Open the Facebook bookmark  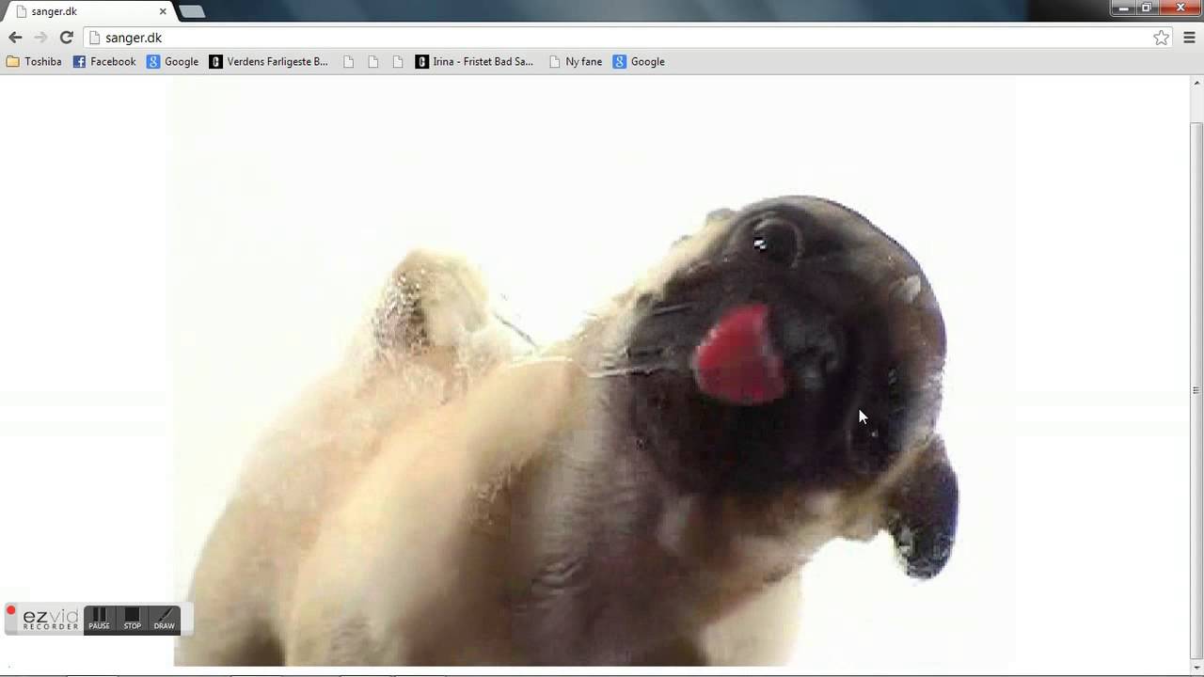click(x=104, y=62)
